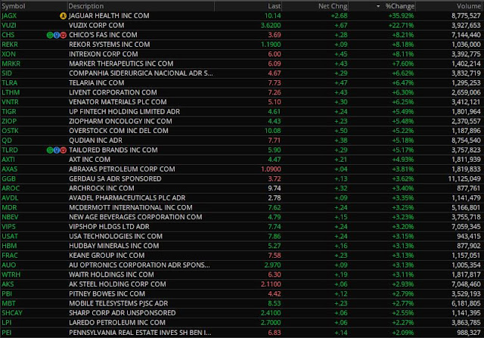Select the TLRA symbol
This screenshot has width=484, height=338.
(x=9, y=82)
